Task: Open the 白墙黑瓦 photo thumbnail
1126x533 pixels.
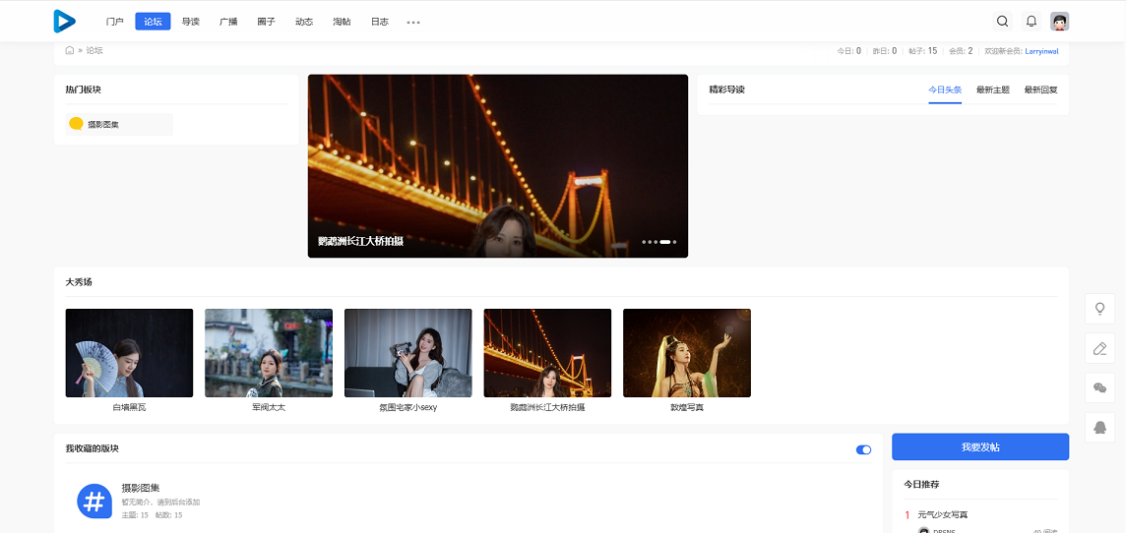Action: pyautogui.click(x=129, y=353)
